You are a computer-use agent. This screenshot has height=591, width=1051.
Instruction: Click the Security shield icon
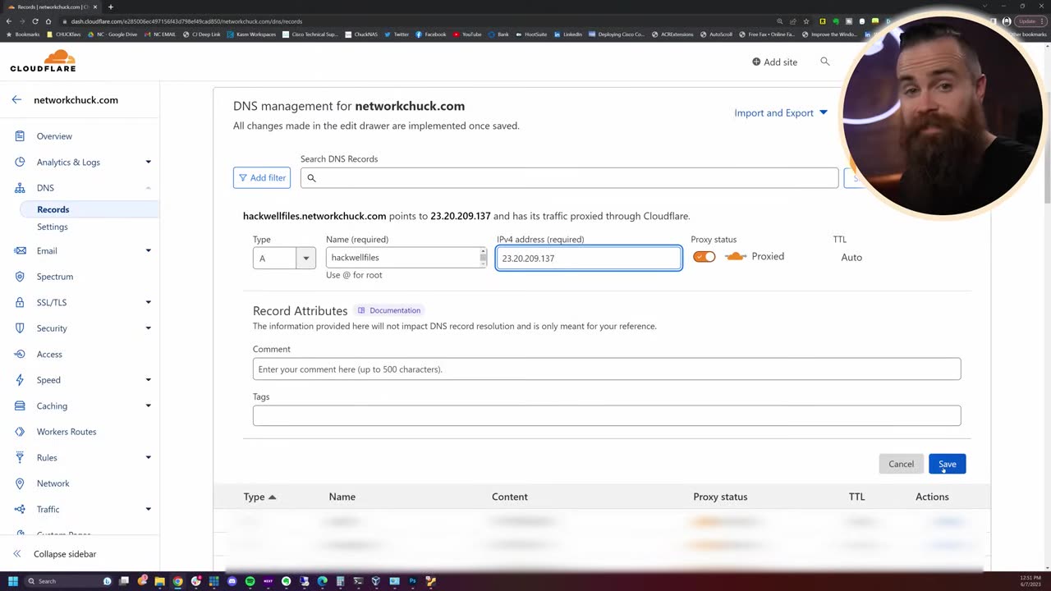click(20, 328)
